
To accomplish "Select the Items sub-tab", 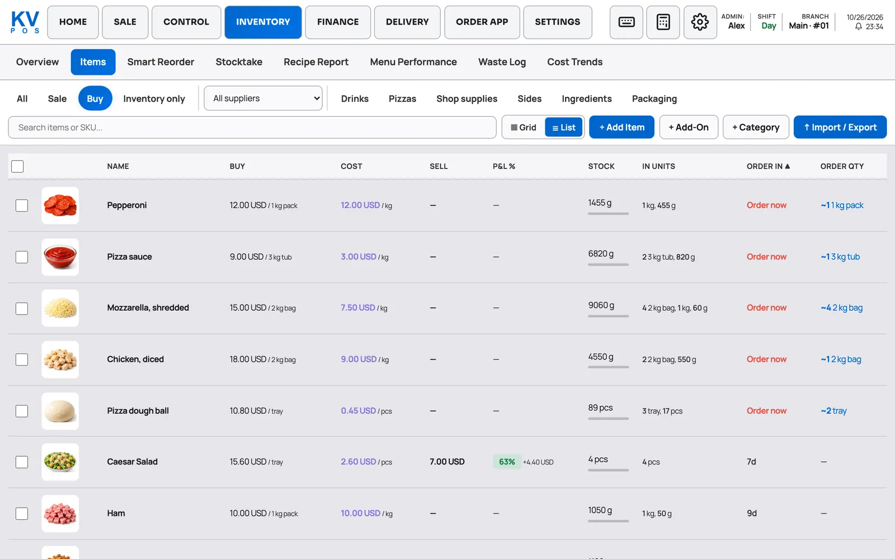I will click(x=93, y=62).
